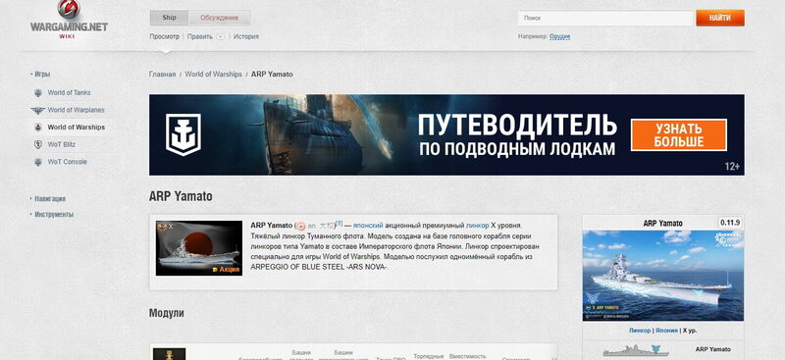Viewport: 785px width, 360px height.
Task: Click the Поиск search input field
Action: (605, 18)
